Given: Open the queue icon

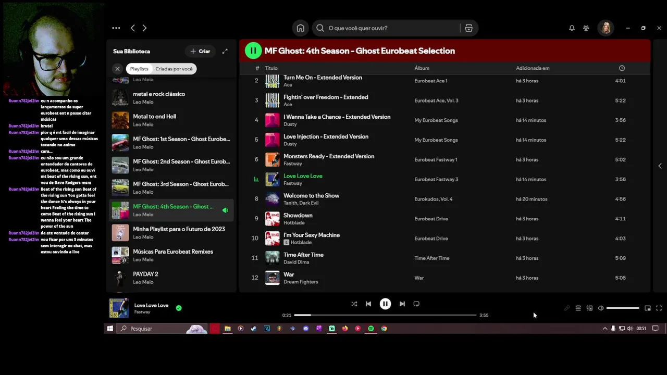Looking at the screenshot, I should (x=578, y=308).
